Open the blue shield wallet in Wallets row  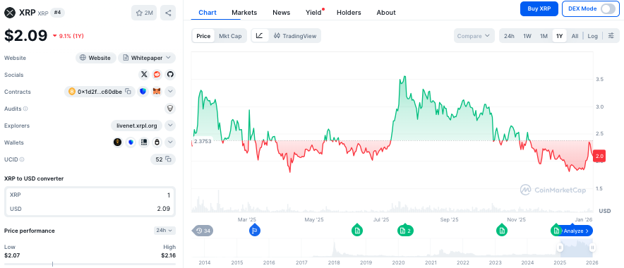point(131,142)
